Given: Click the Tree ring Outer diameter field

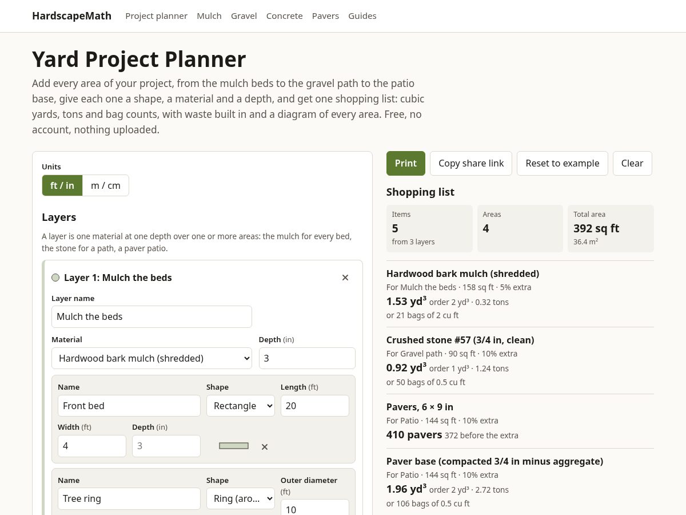Looking at the screenshot, I should (x=315, y=507).
